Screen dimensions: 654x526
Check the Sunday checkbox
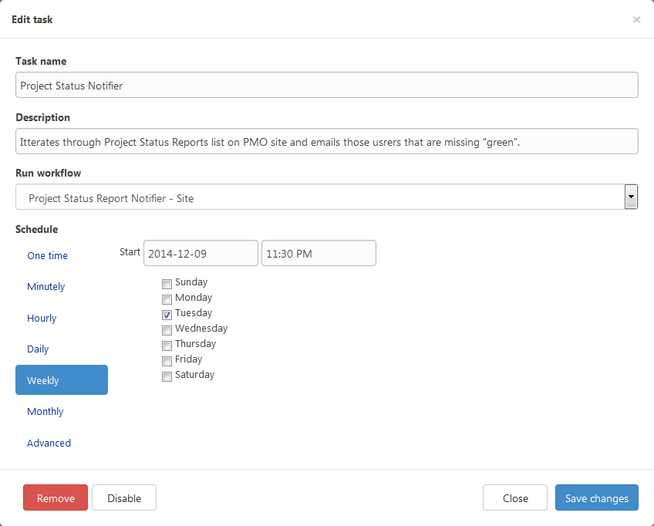(x=167, y=284)
